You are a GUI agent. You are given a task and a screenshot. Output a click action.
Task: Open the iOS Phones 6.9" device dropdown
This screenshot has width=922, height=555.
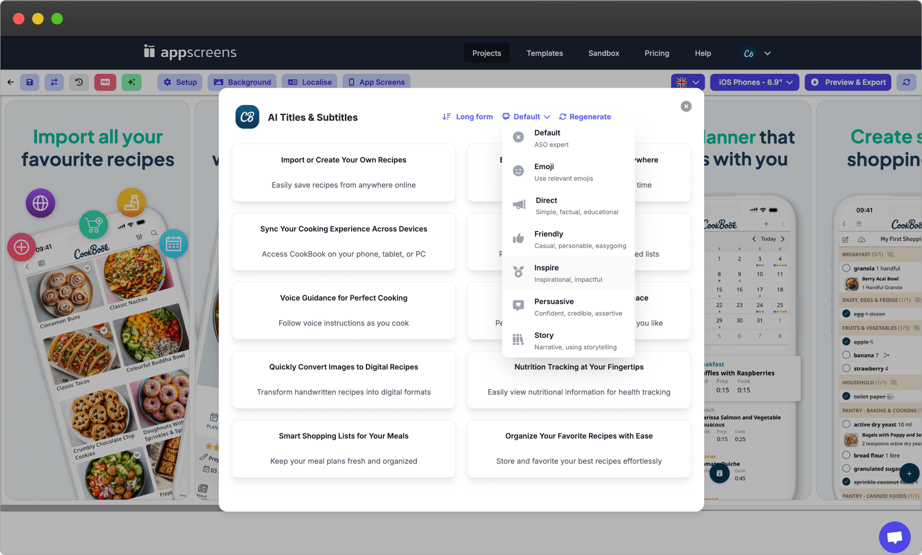pos(755,82)
